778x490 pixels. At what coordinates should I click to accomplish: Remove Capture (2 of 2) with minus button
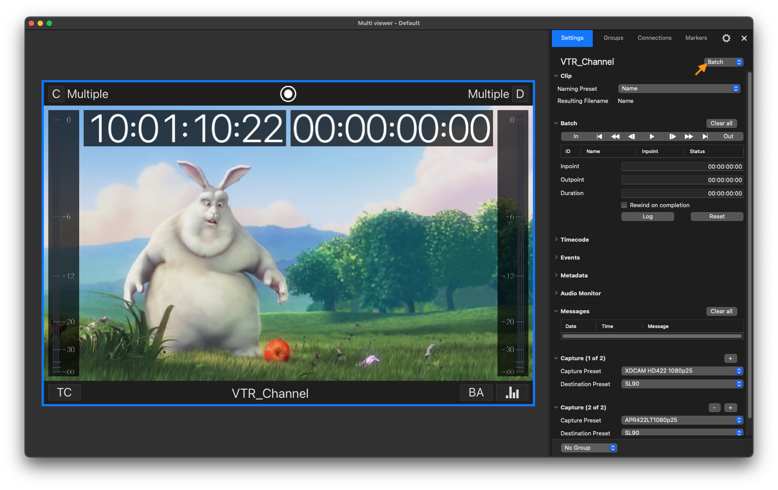pos(714,408)
